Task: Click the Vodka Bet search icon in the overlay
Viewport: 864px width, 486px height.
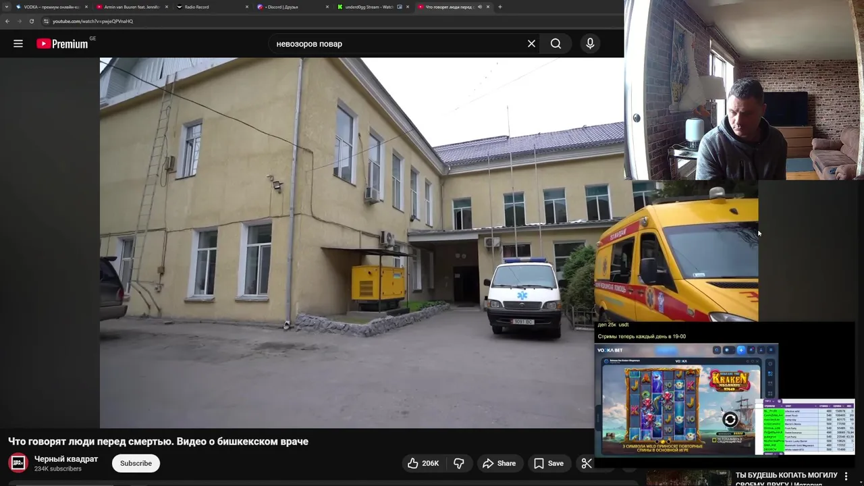Action: click(717, 350)
